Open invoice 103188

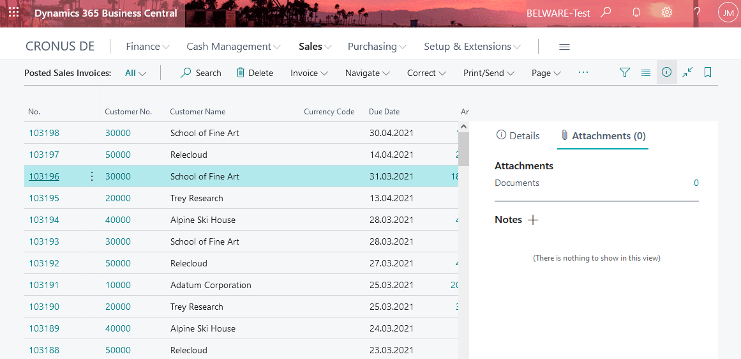click(44, 351)
